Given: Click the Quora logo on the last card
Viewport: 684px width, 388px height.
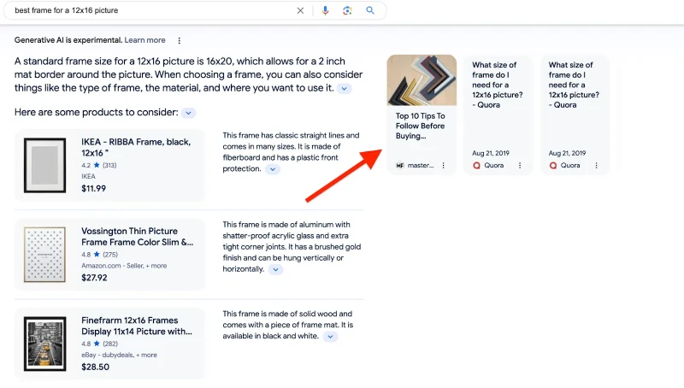Looking at the screenshot, I should point(553,166).
